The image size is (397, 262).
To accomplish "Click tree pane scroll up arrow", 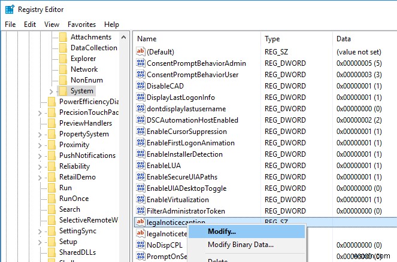I will (x=123, y=38).
